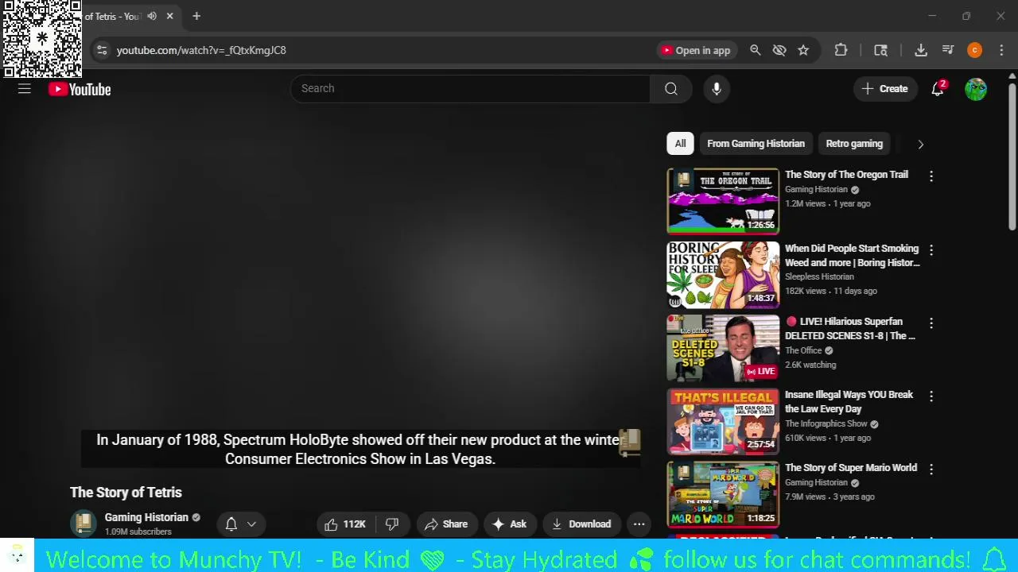Share the video
Screen dimensions: 1018x572
(446, 524)
